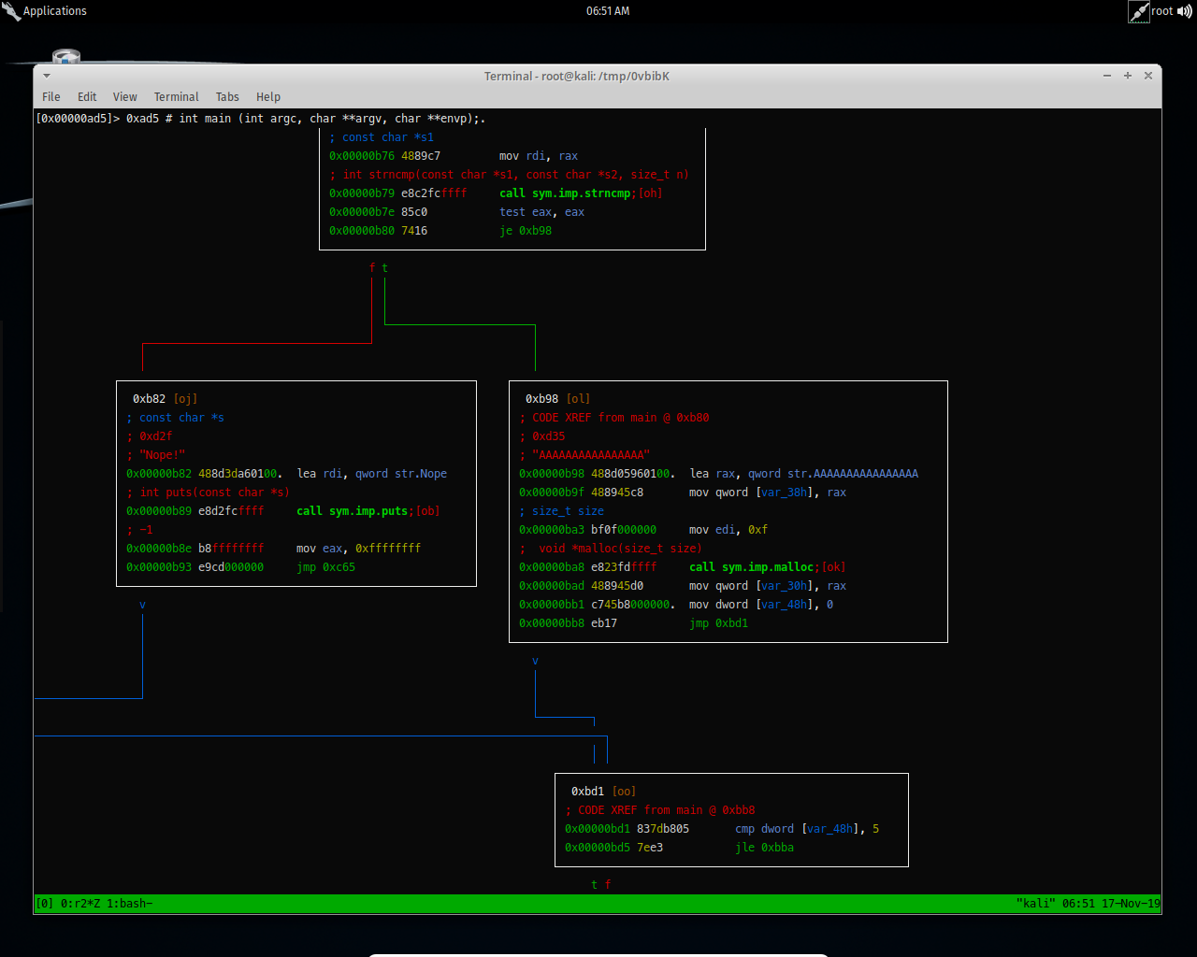Image resolution: width=1197 pixels, height=957 pixels.
Task: Click the '; 0xd35' address comment
Action: (542, 436)
